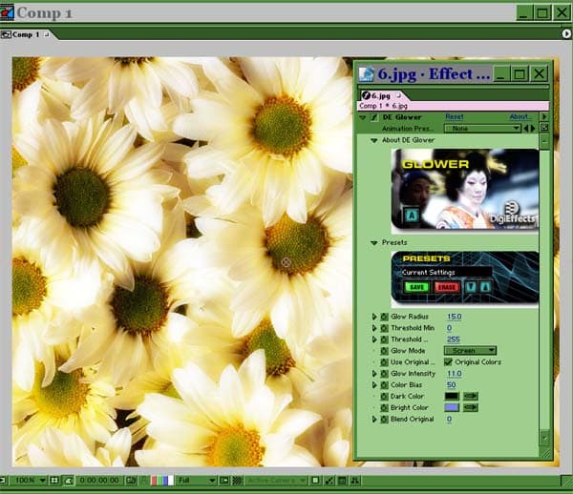Screen dimensions: 573x494
Task: Click Reset for DE Glower
Action: coord(455,116)
